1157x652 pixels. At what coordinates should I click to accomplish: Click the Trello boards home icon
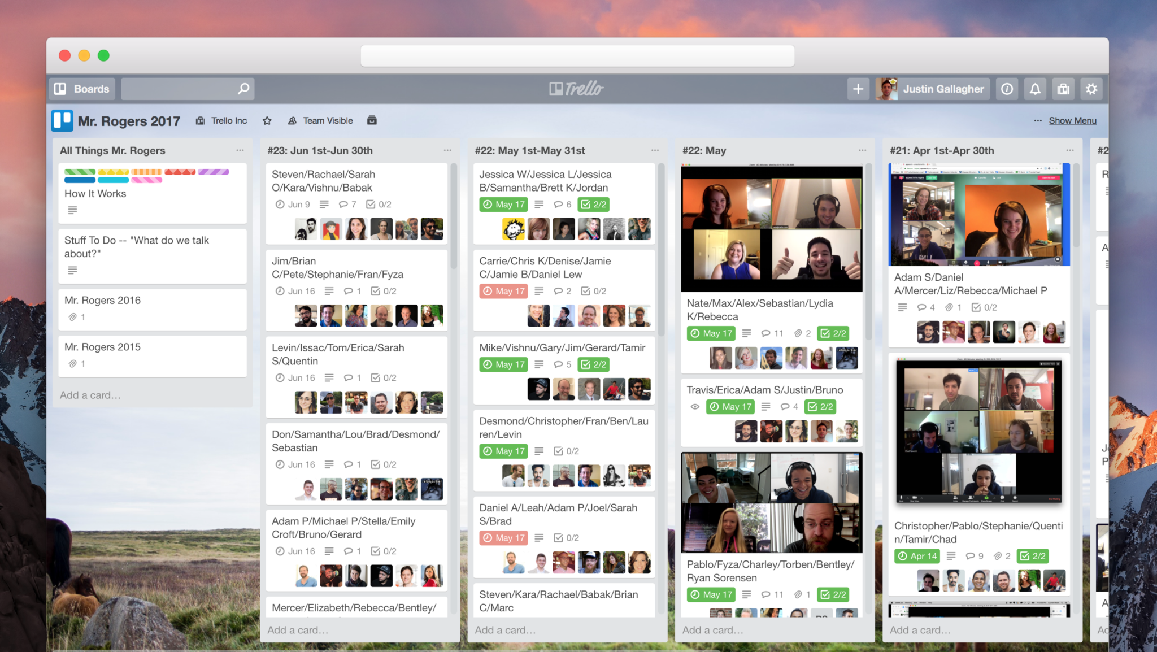click(80, 88)
